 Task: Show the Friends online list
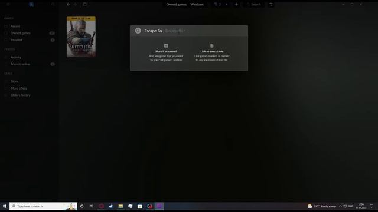coord(20,64)
